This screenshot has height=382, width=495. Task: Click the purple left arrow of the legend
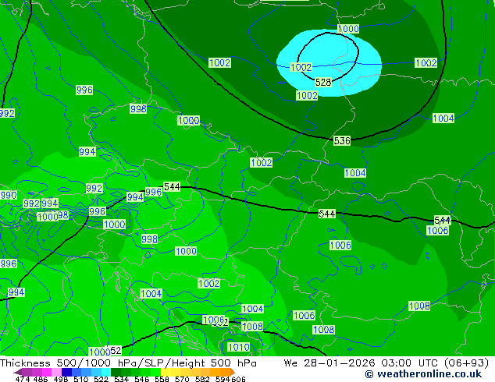pos(18,372)
